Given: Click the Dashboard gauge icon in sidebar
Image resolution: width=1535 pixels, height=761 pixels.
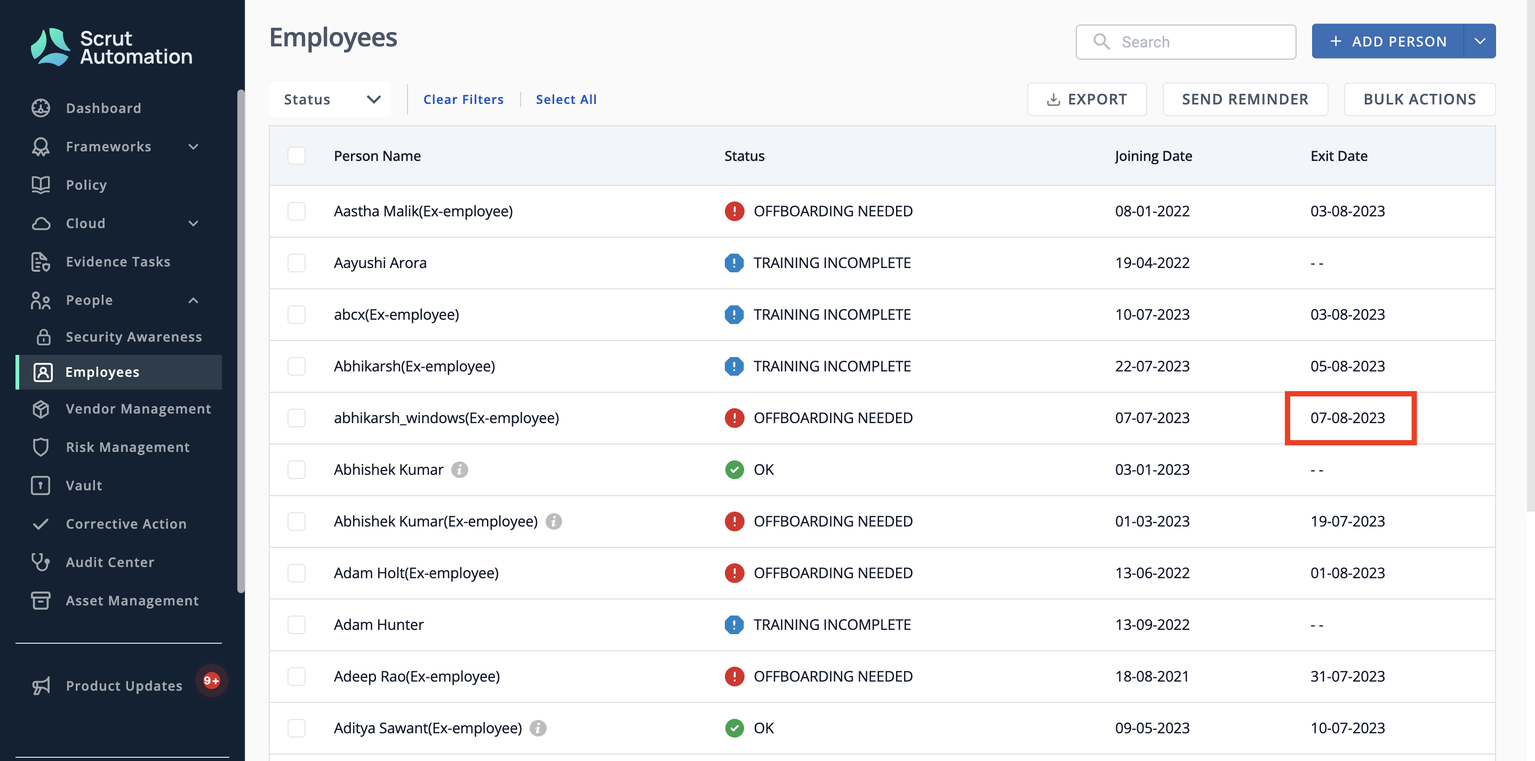Looking at the screenshot, I should click(x=41, y=108).
